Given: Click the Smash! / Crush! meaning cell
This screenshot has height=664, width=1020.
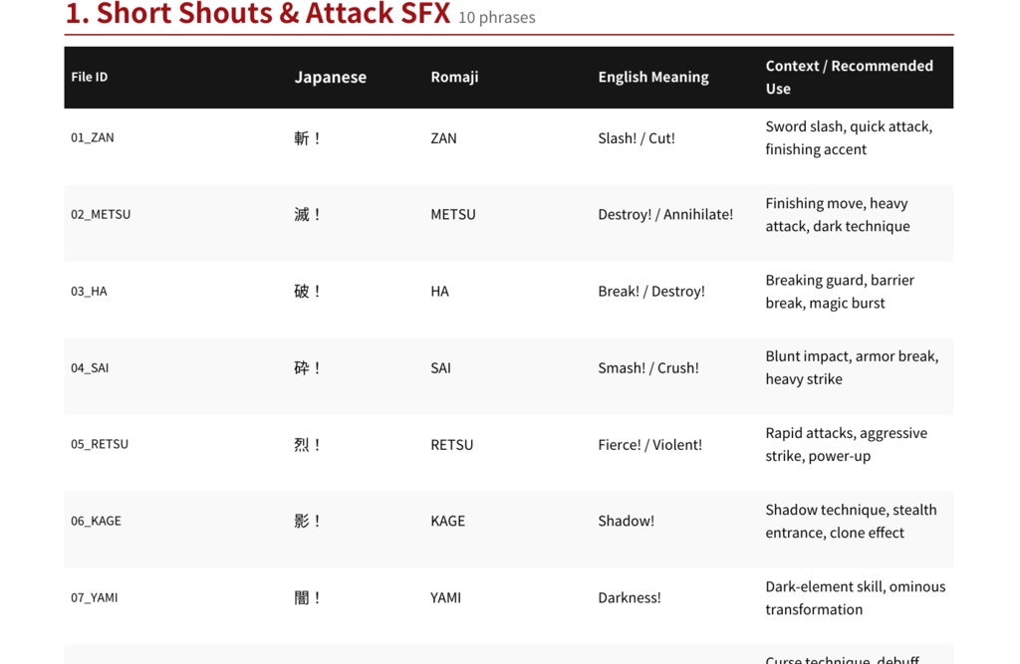Looking at the screenshot, I should pyautogui.click(x=647, y=368).
